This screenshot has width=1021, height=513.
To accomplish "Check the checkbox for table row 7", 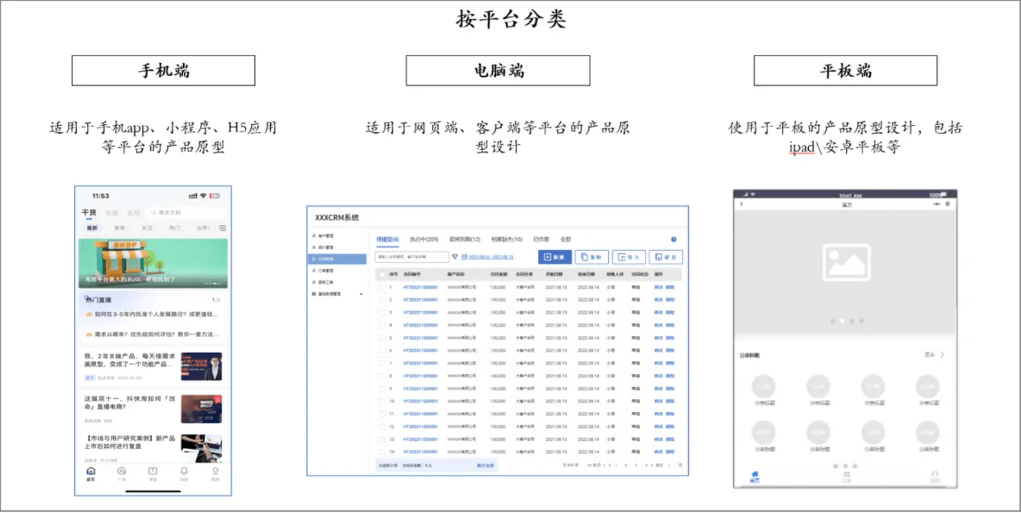I will point(382,363).
